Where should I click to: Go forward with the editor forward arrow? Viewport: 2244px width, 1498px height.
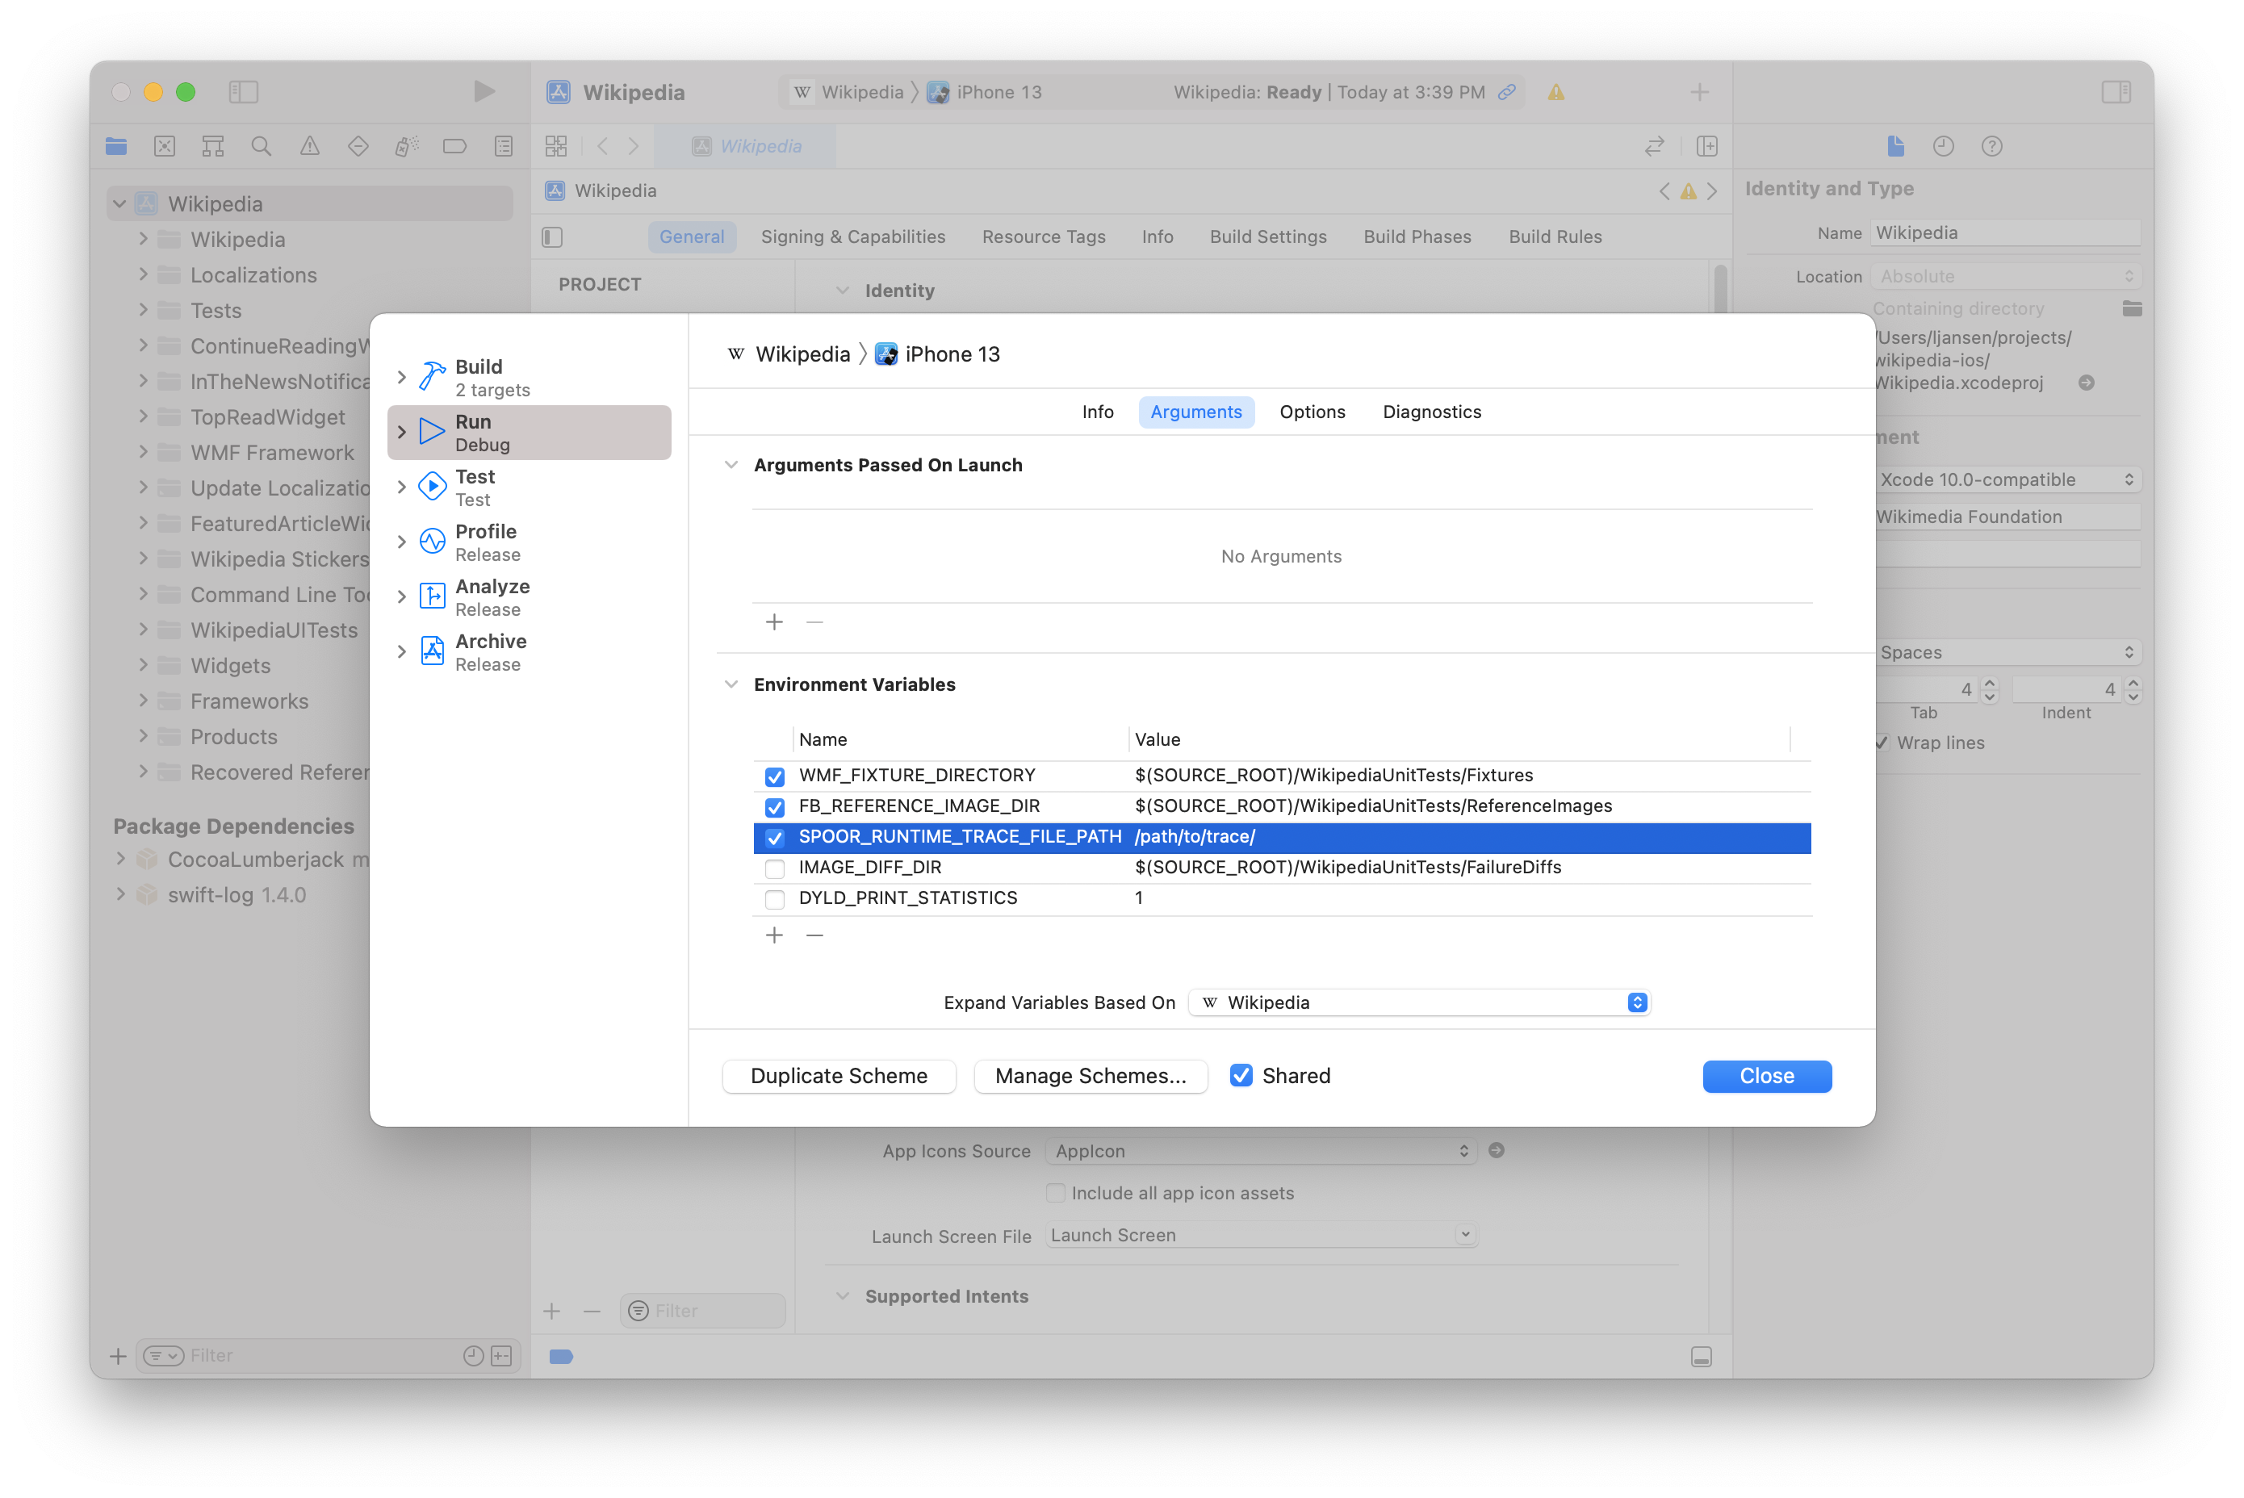coord(634,146)
